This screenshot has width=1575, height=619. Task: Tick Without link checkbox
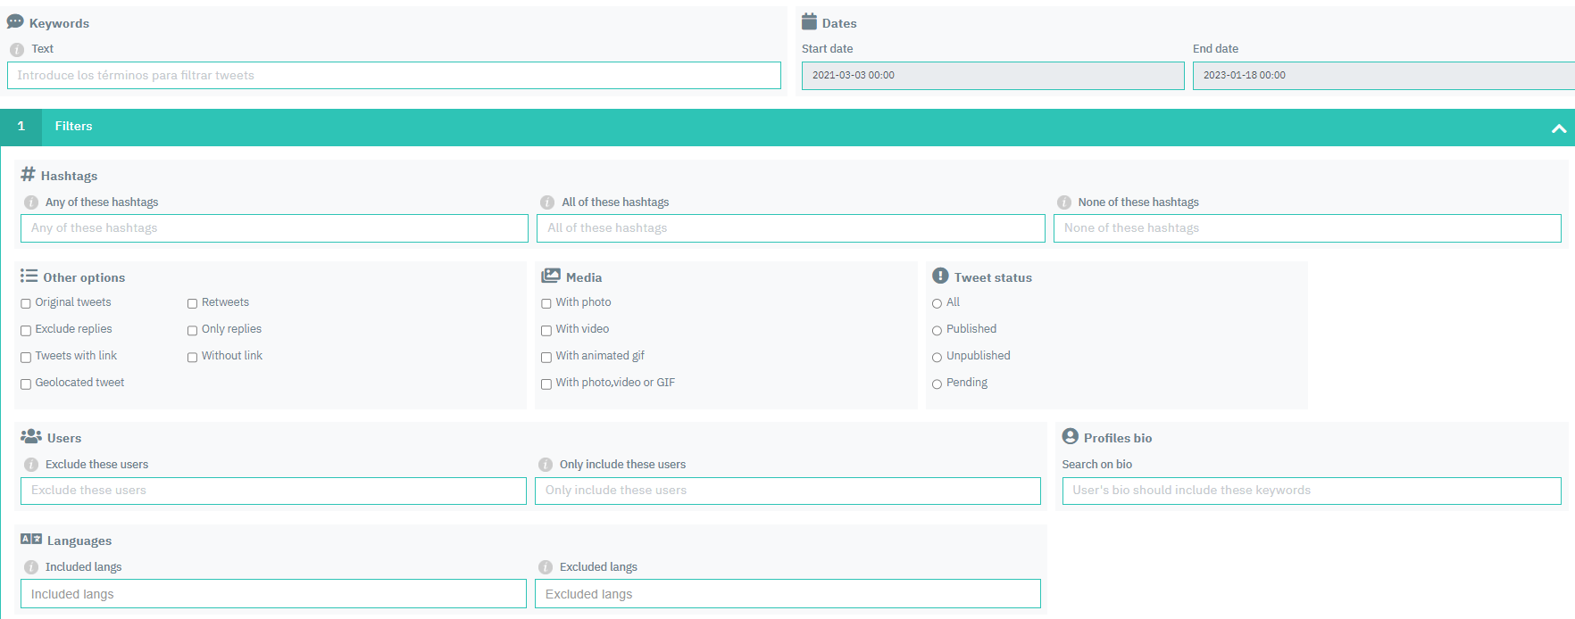pos(192,358)
